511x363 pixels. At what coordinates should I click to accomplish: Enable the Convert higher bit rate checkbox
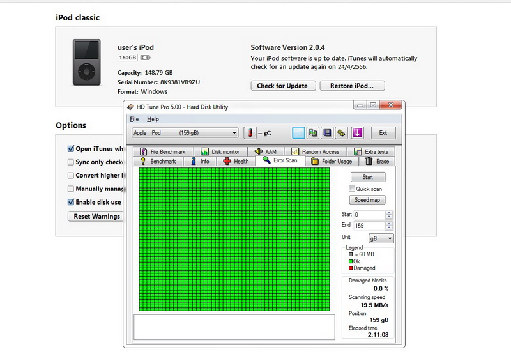tap(71, 176)
